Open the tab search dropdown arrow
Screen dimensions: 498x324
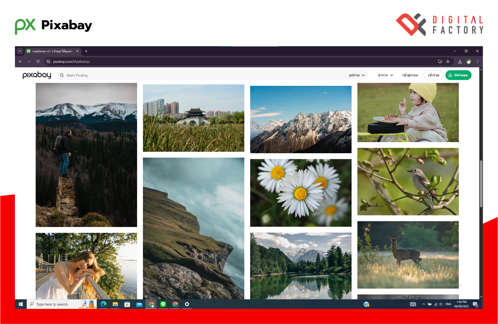coord(20,51)
